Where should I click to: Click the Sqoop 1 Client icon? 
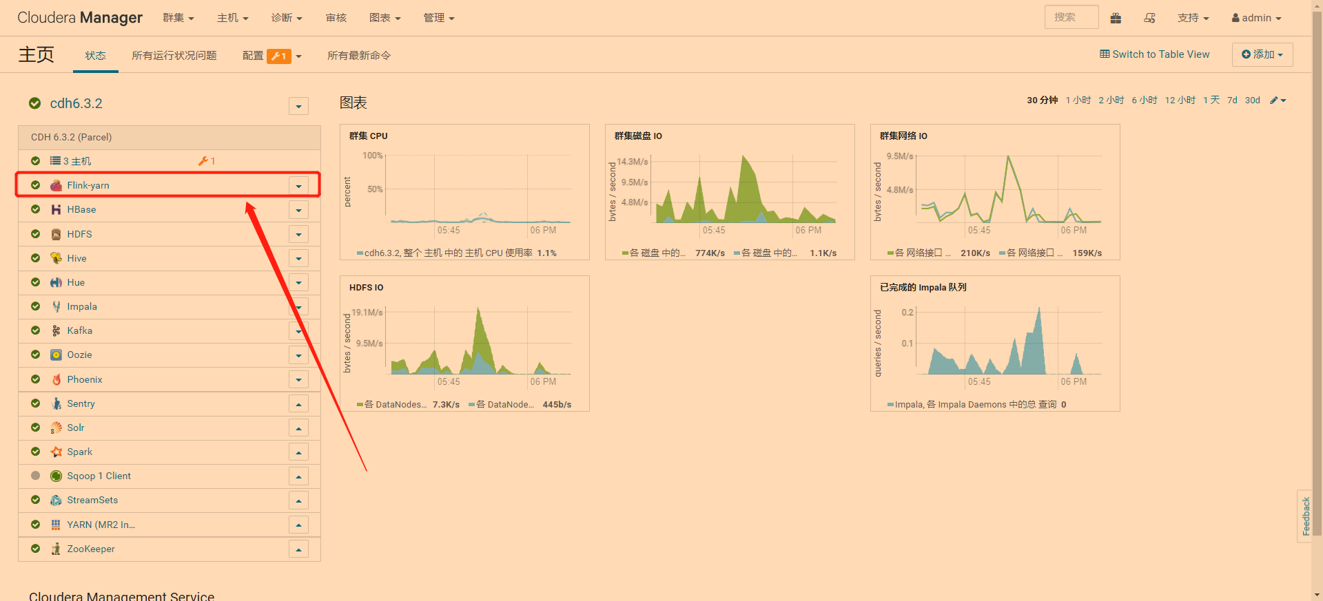coord(57,476)
